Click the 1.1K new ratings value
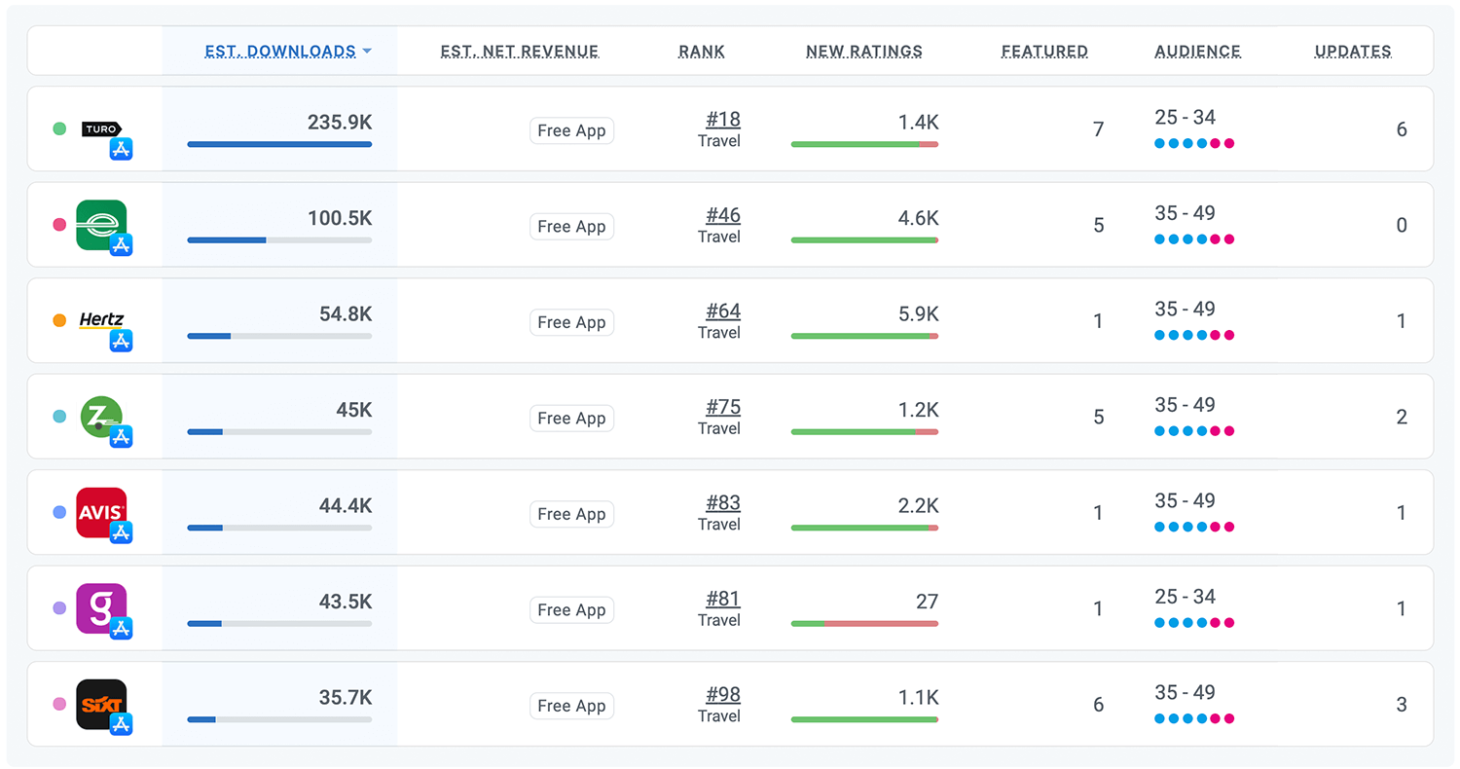1460x769 pixels. [918, 698]
